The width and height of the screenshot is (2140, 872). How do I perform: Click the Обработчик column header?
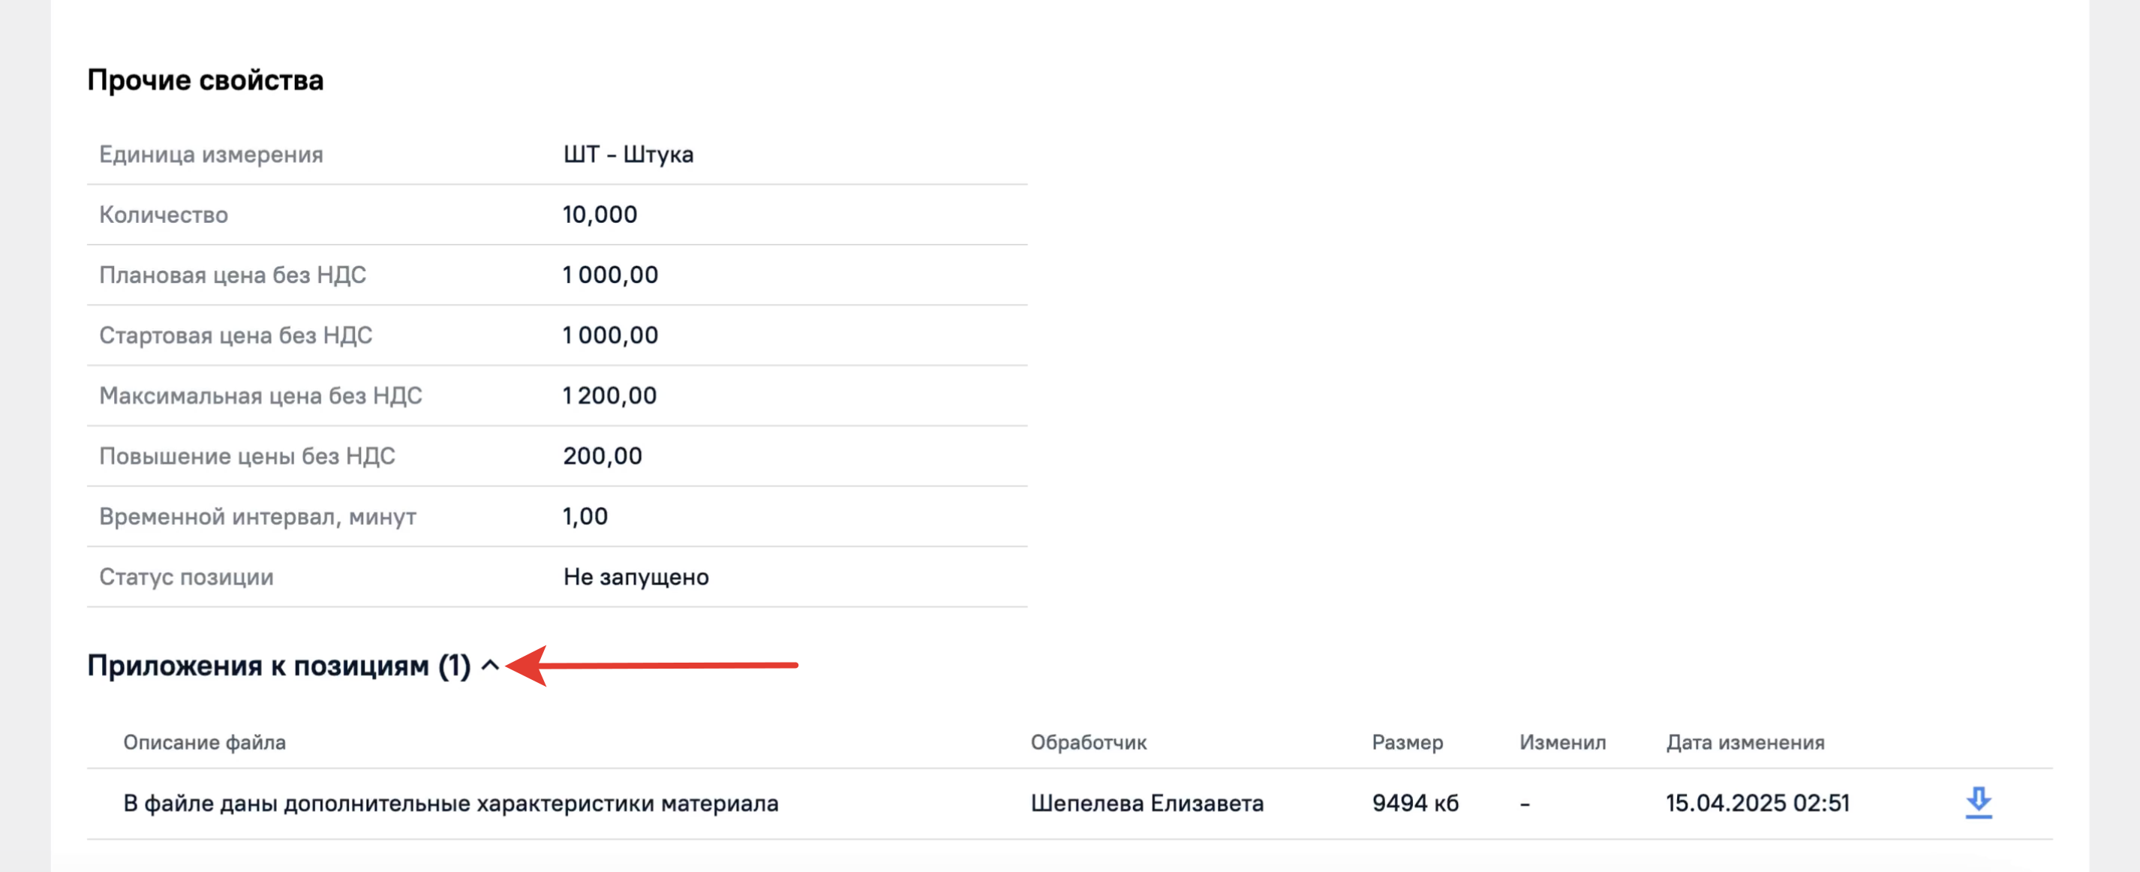1088,742
